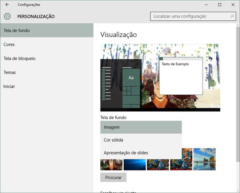This screenshot has height=193, width=240.
Task: Open the Tela de bloqueio section
Action: coord(47,58)
